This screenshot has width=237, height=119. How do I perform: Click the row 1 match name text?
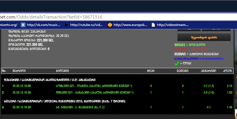94,86
